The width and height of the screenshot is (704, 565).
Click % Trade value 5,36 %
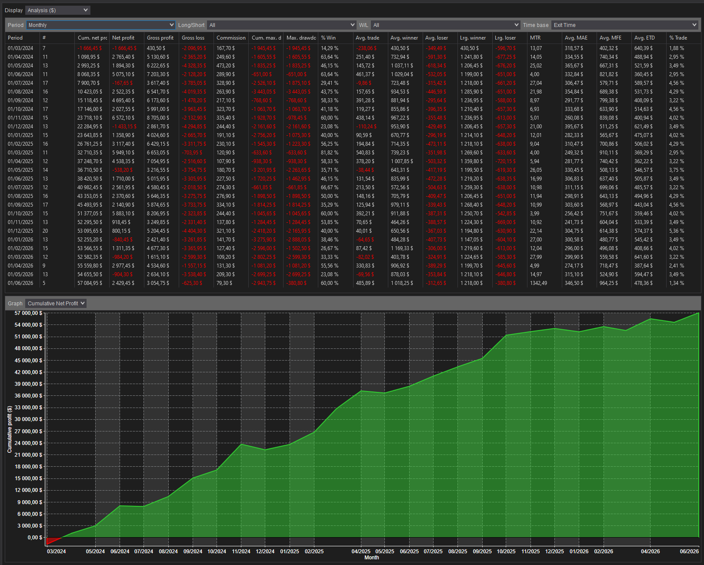[x=677, y=231]
